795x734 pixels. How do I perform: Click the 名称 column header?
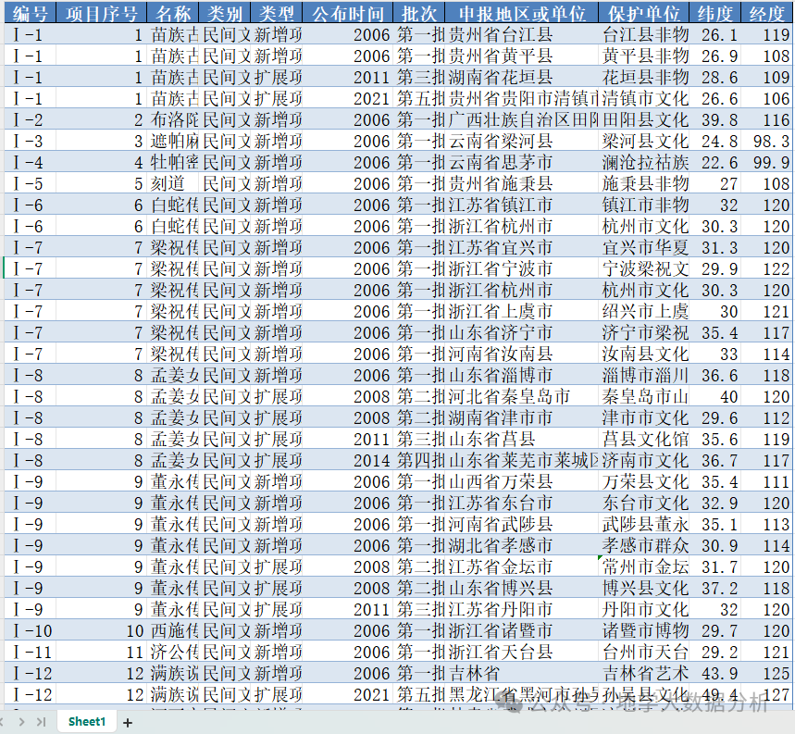[x=173, y=13]
